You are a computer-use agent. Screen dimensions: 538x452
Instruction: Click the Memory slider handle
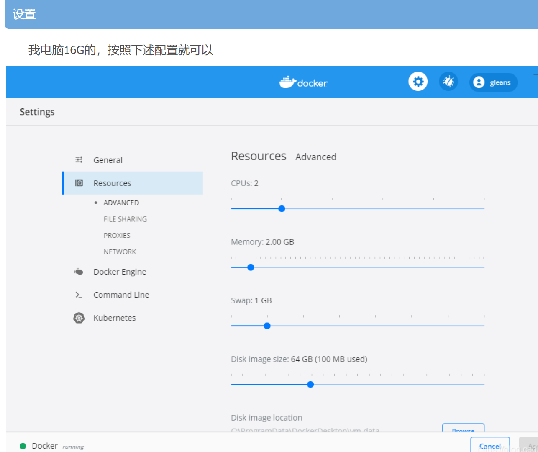[251, 267]
